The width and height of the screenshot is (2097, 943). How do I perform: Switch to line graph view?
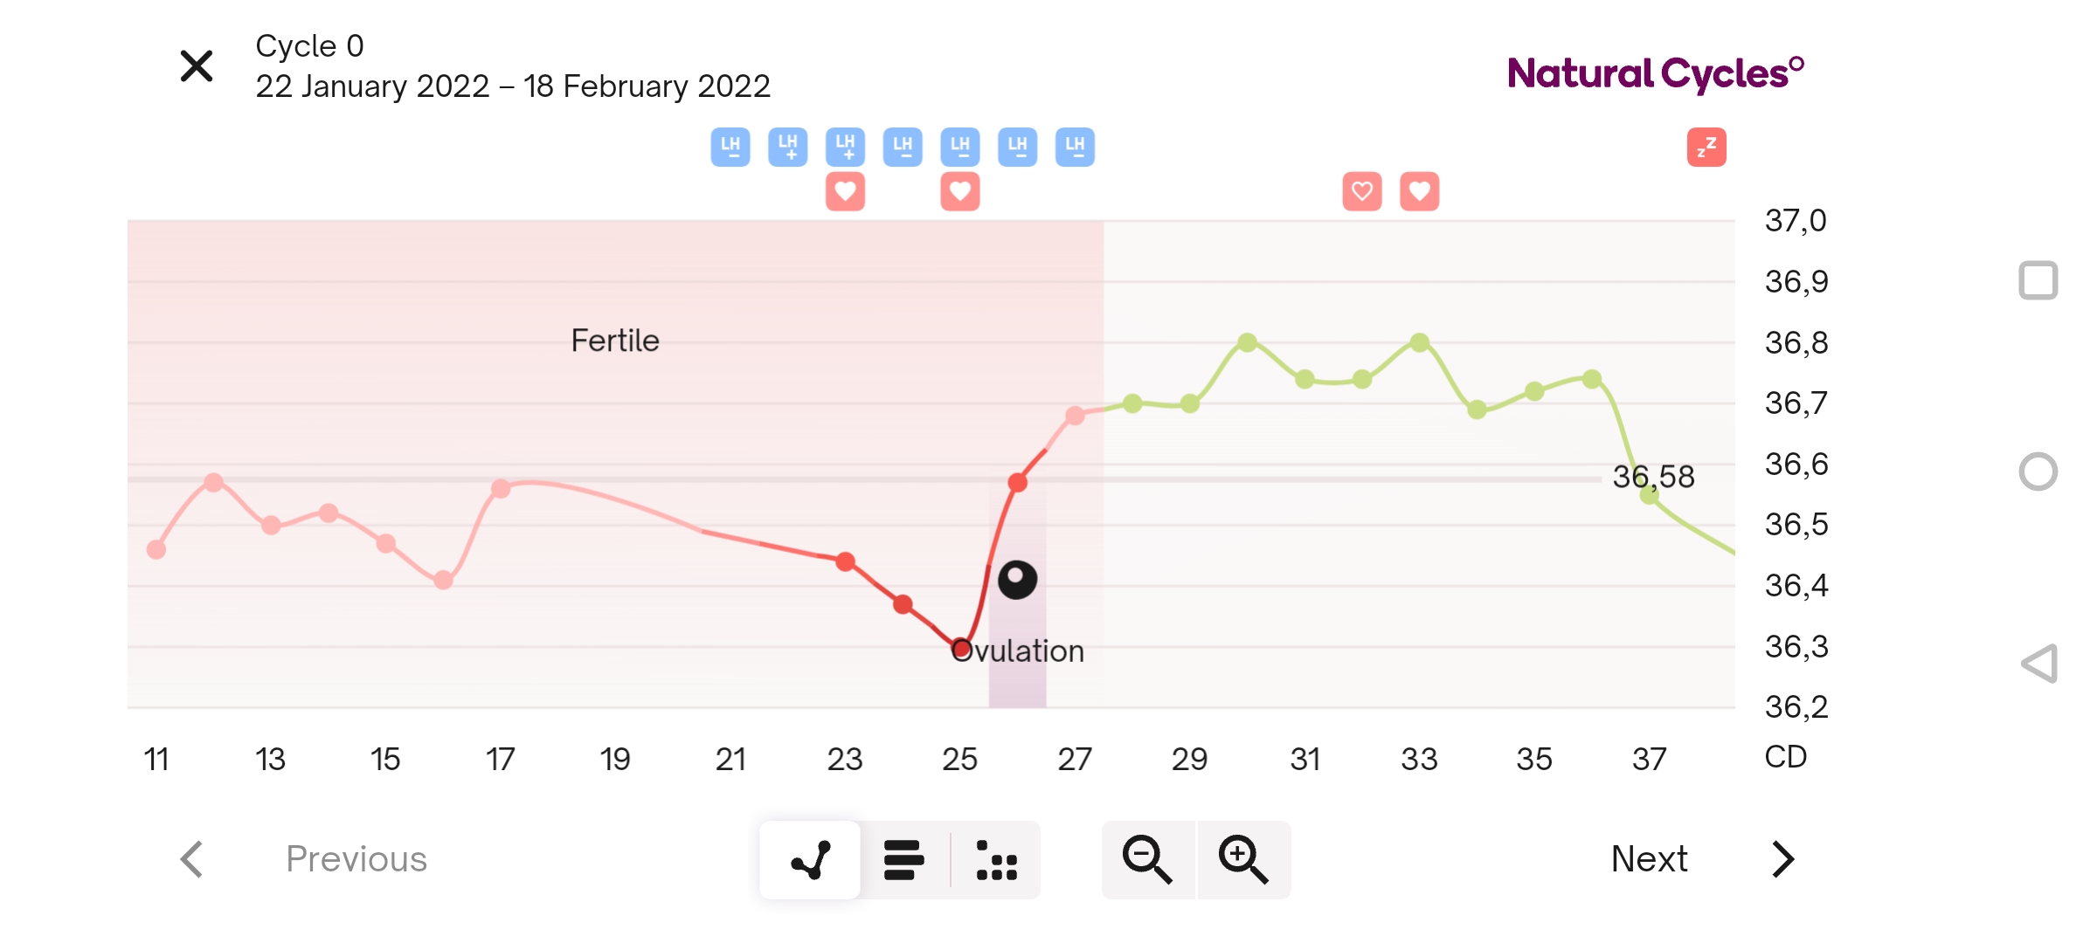tap(810, 860)
